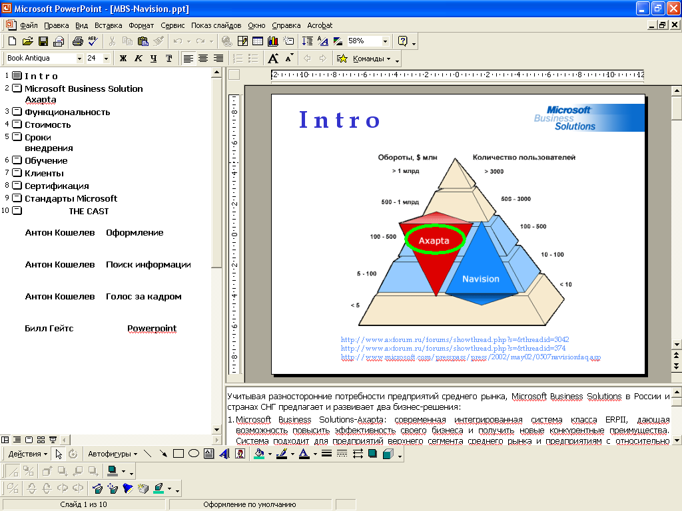
Task: Apply shadow style to object
Action: 373,454
